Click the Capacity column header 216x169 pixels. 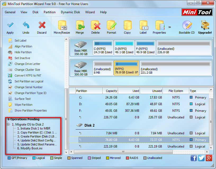pos(110,91)
